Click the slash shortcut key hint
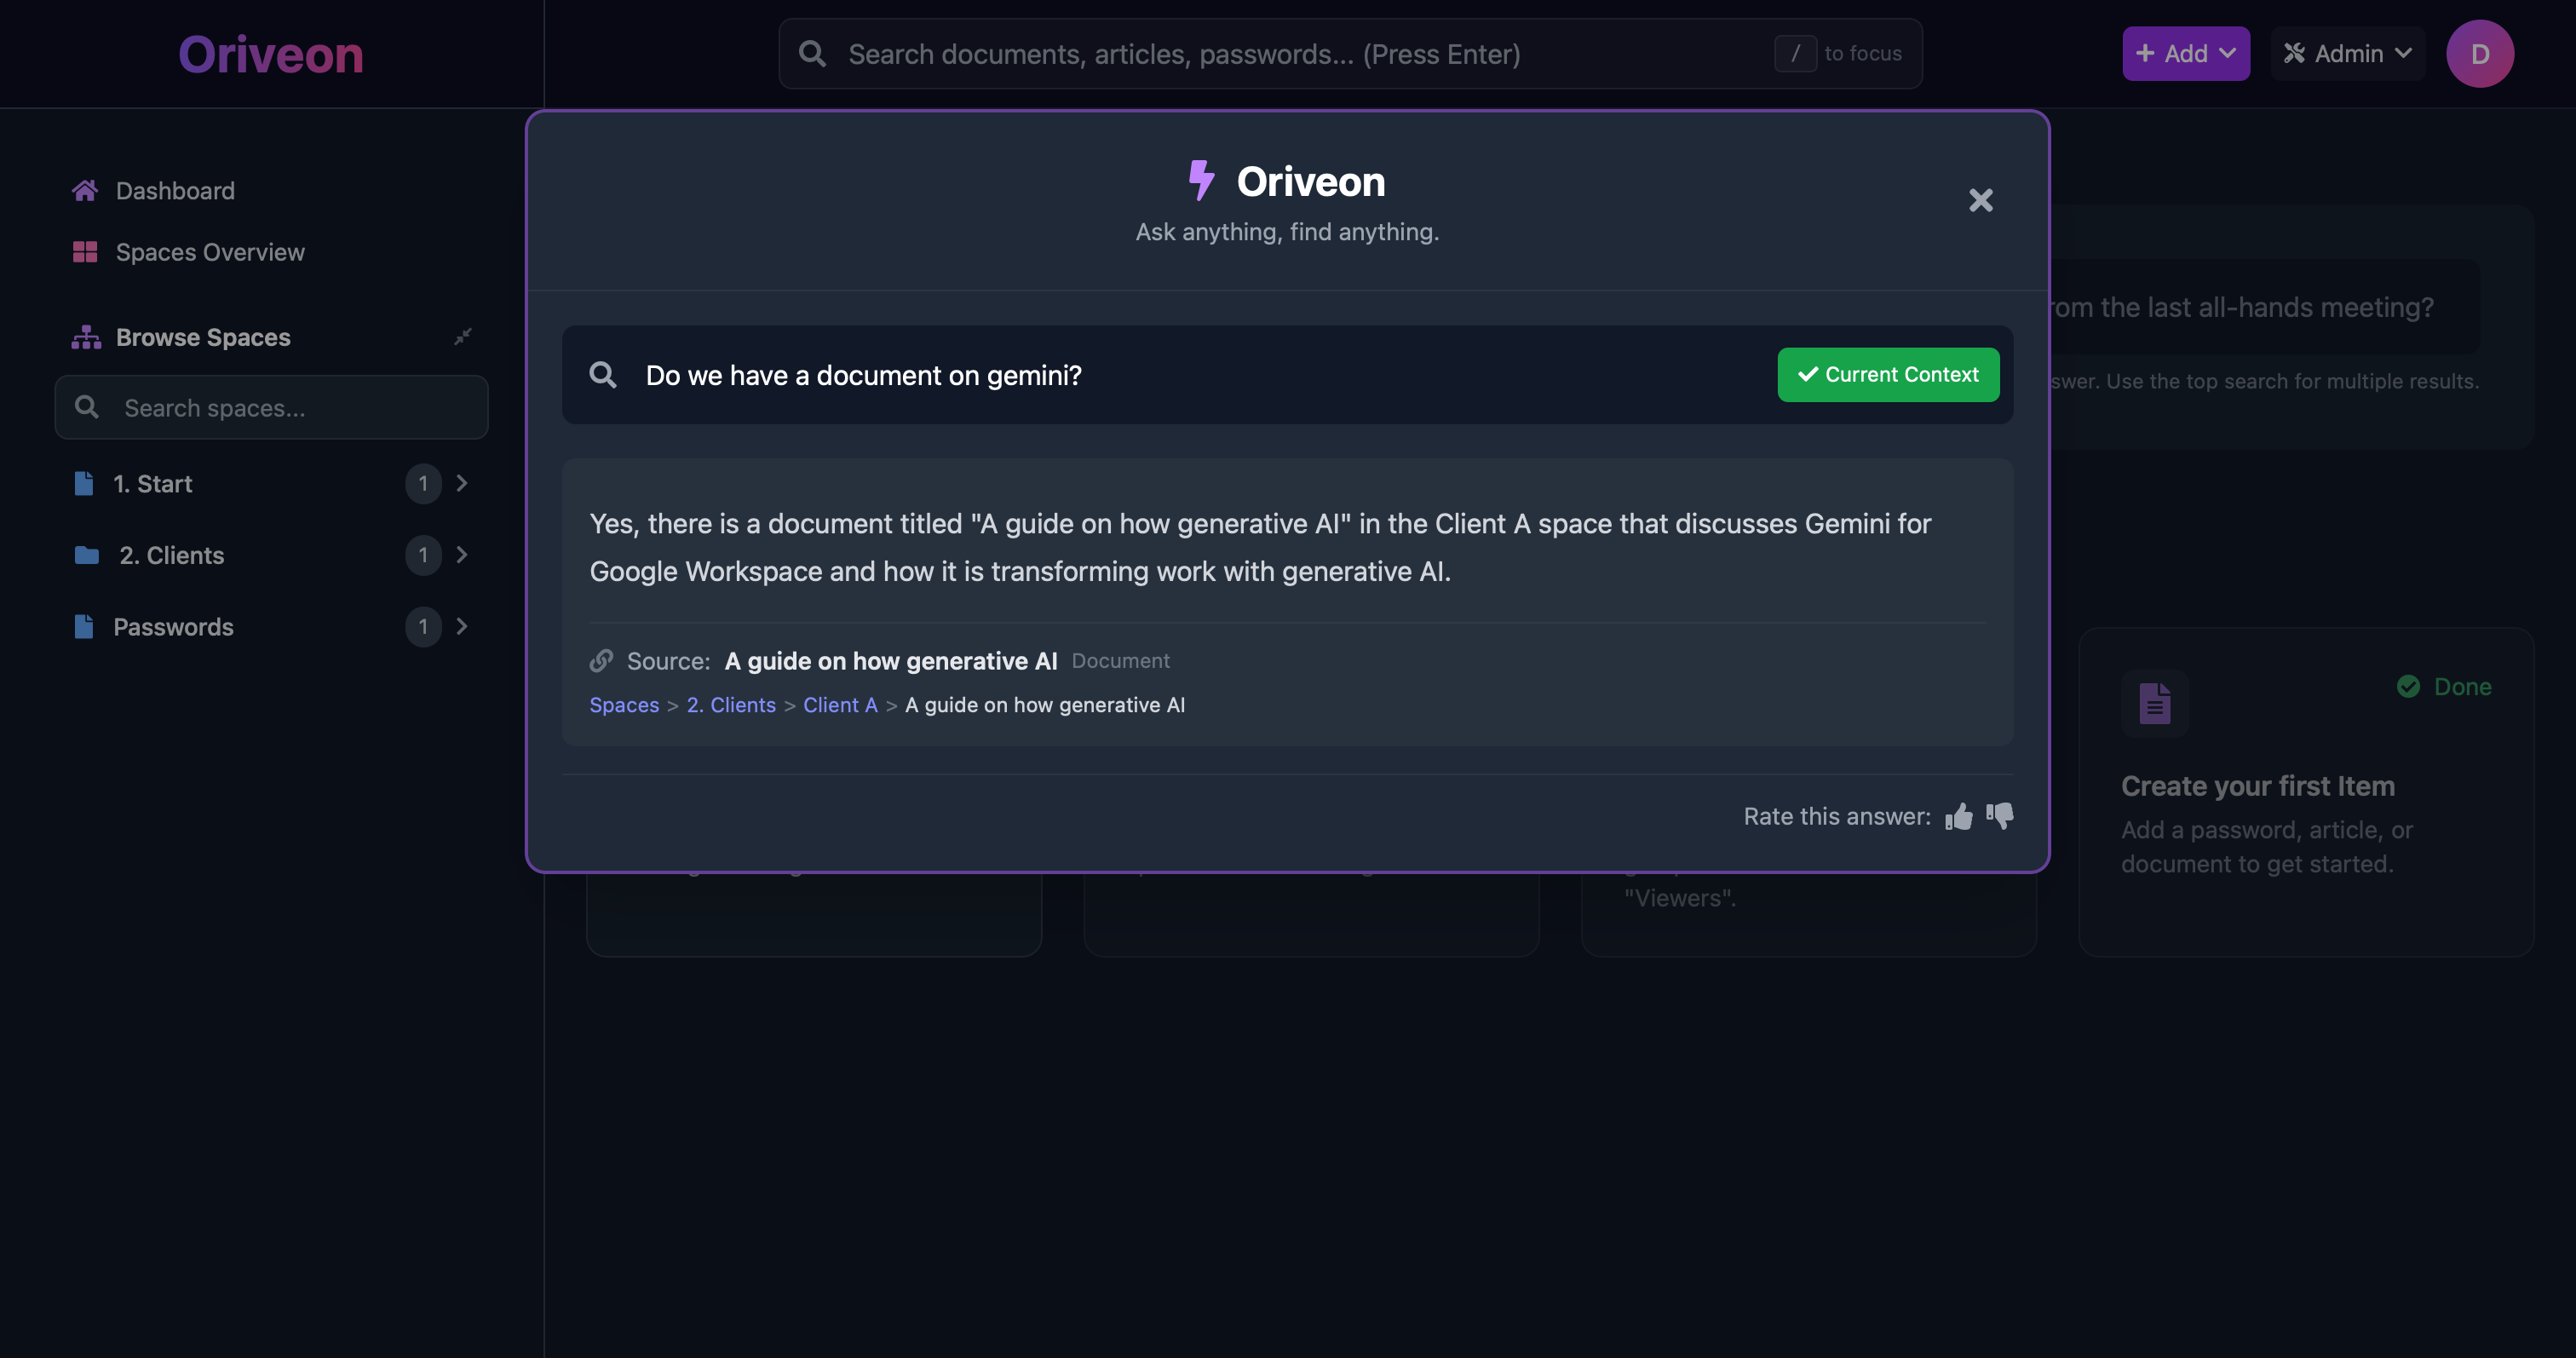This screenshot has height=1358, width=2576. [x=1796, y=54]
